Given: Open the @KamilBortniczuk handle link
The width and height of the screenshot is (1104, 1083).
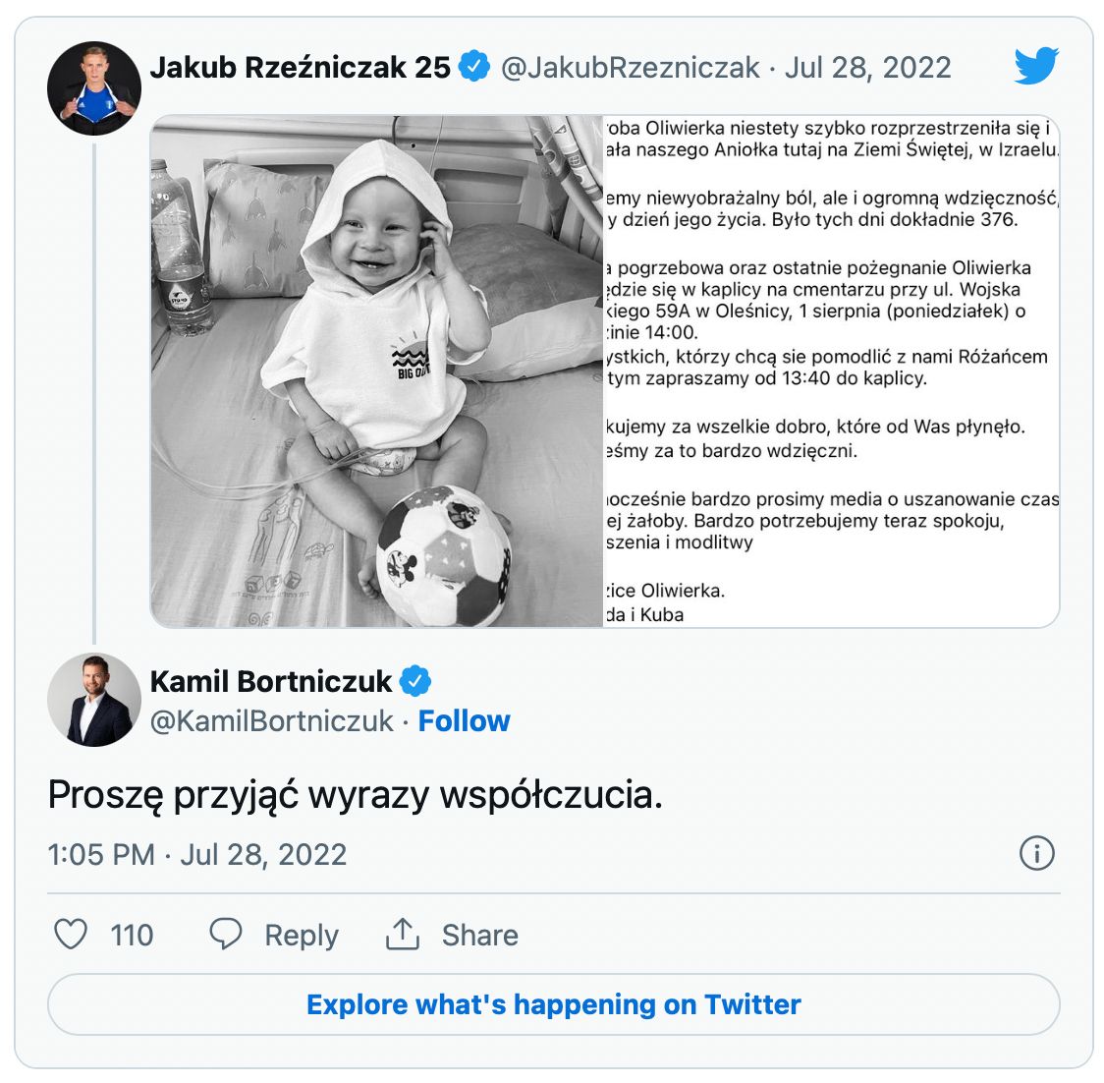Looking at the screenshot, I should pyautogui.click(x=272, y=721).
